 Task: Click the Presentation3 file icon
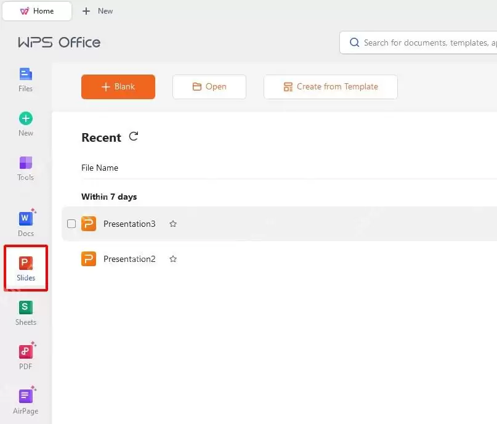click(x=89, y=224)
